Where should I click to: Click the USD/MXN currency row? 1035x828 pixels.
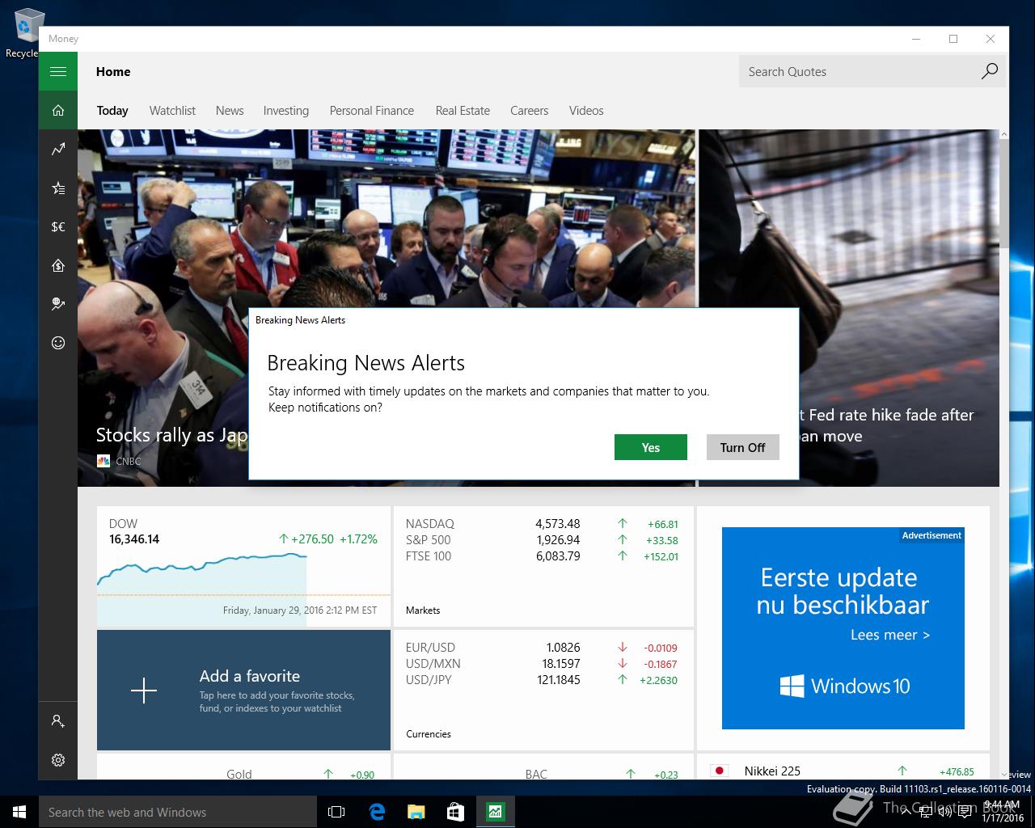pos(543,664)
